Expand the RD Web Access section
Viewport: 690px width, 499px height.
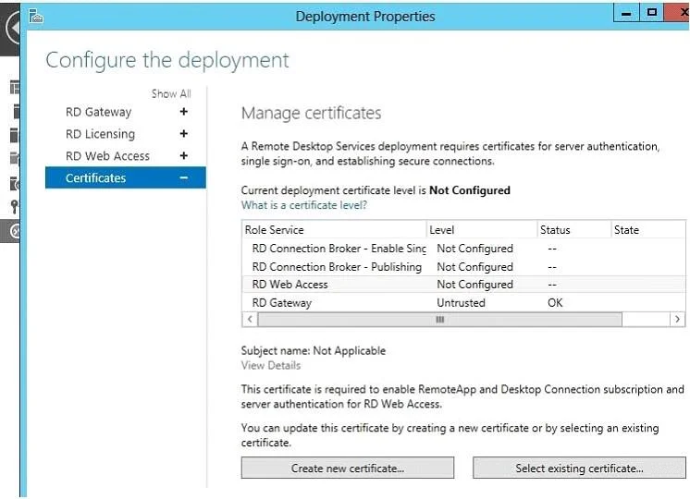[x=184, y=155]
